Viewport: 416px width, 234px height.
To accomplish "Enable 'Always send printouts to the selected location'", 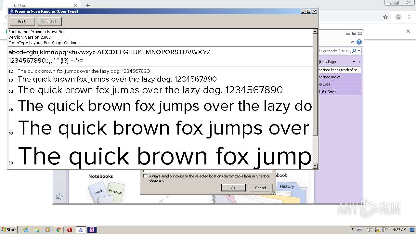I will (x=145, y=176).
